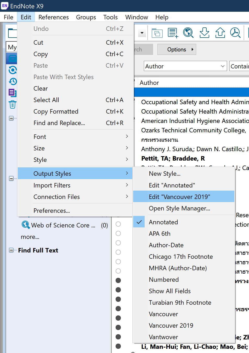The image size is (249, 353).
Task: Click the Import download arrow icon
Action: click(204, 33)
